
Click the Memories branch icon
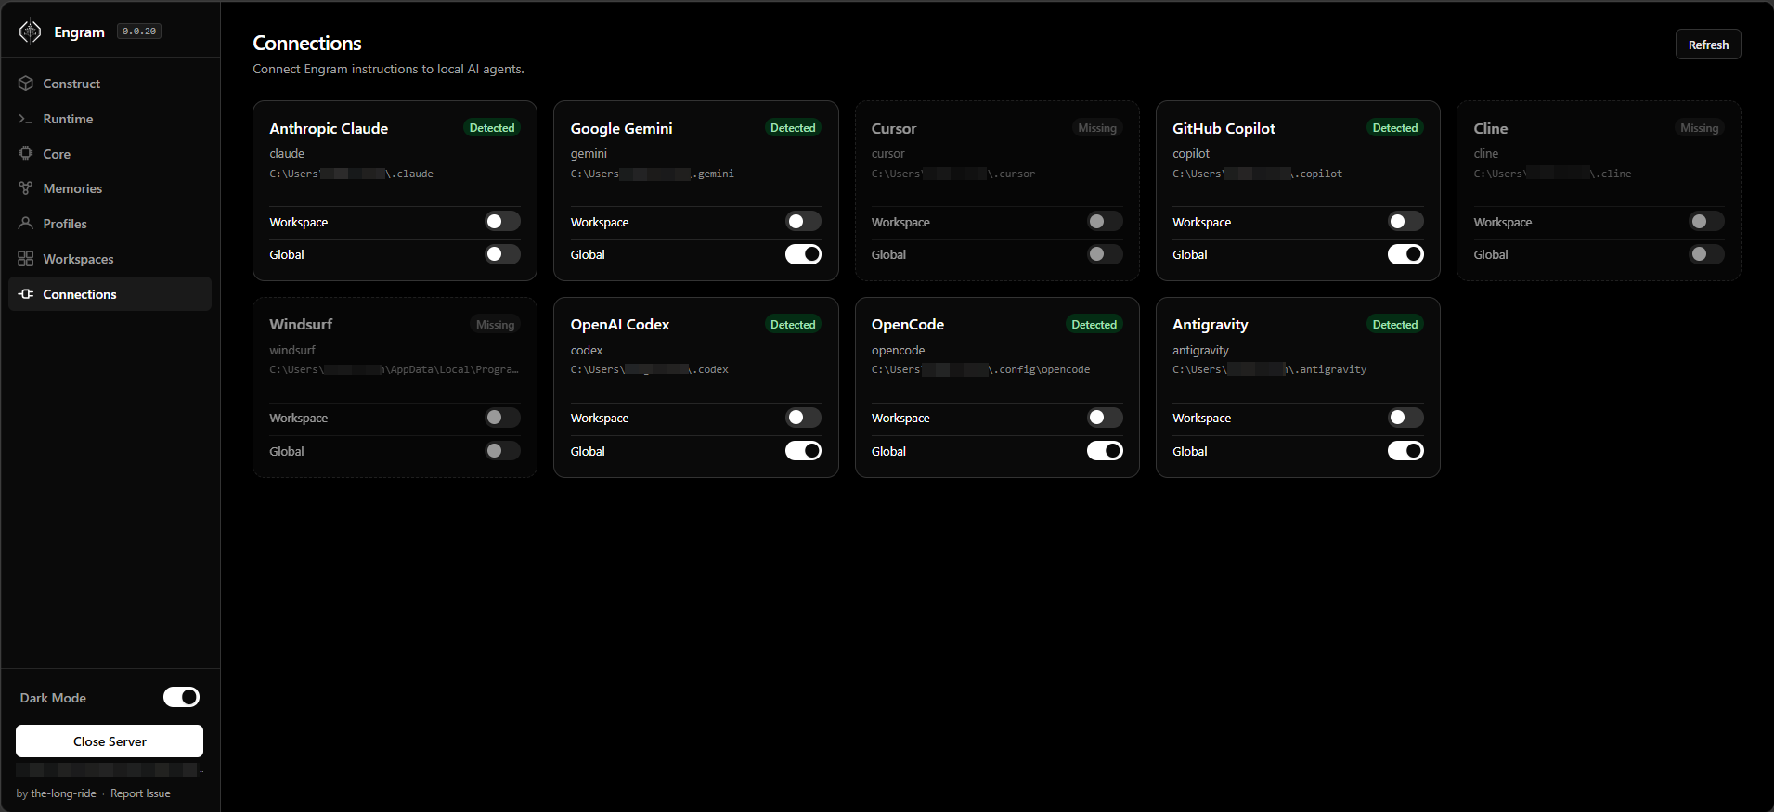click(26, 188)
